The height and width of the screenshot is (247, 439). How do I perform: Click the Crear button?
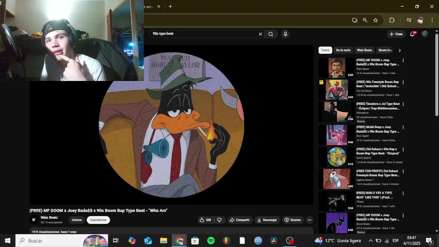(x=396, y=34)
